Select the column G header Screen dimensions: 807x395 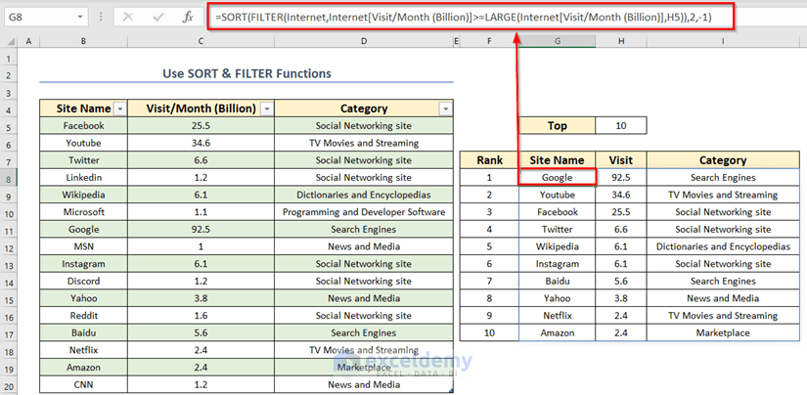pos(557,41)
